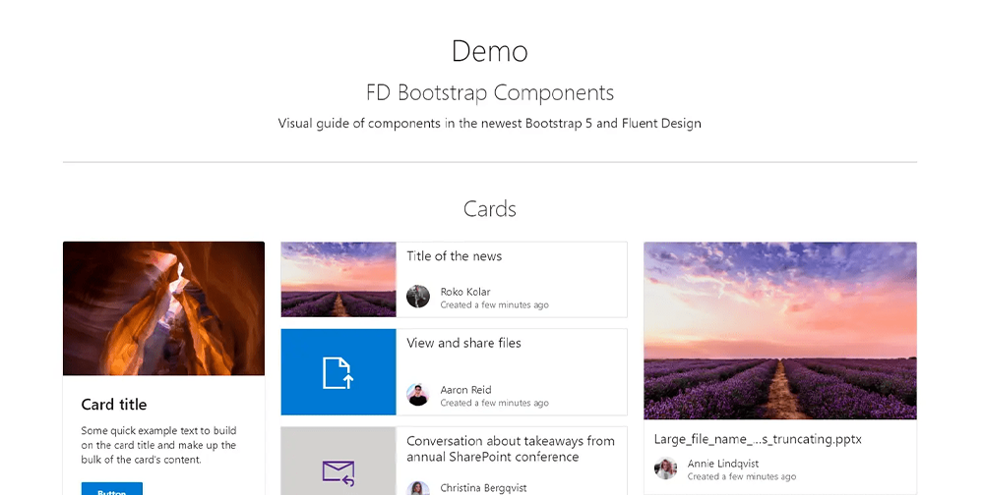Viewport: 984px width, 495px height.
Task: Click the Roko Kolar author name
Action: point(465,292)
